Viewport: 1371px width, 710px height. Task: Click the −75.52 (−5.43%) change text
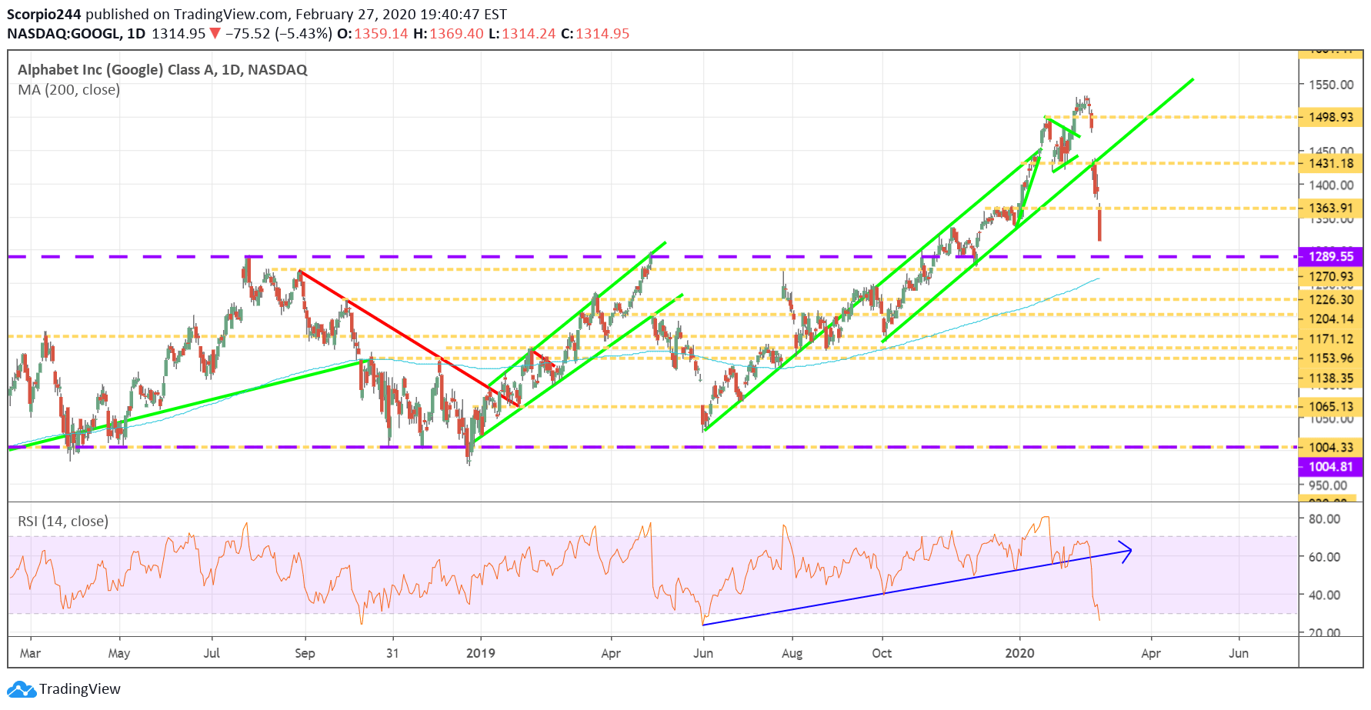tap(279, 34)
